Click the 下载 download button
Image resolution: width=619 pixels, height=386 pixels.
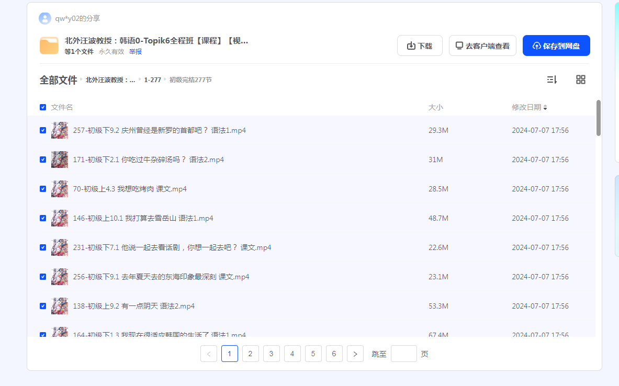click(420, 46)
